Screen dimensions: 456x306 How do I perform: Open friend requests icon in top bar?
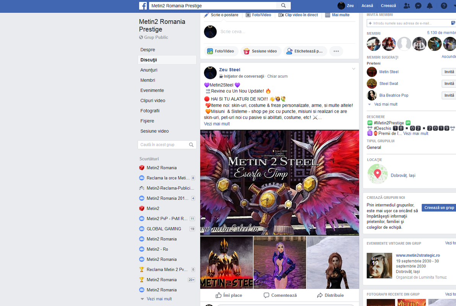click(x=407, y=5)
